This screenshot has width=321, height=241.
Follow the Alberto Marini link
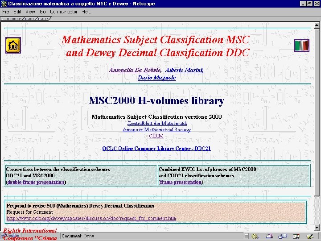point(184,70)
